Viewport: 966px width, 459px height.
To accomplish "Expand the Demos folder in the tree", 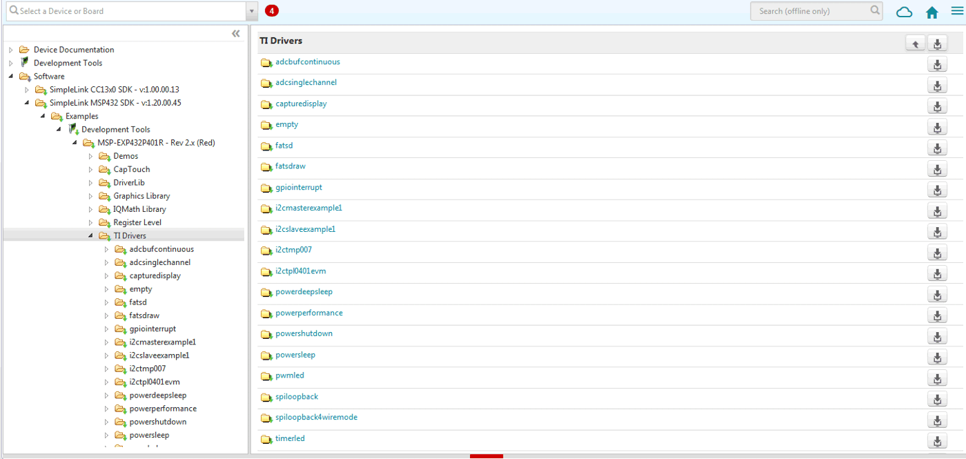I will click(x=90, y=156).
